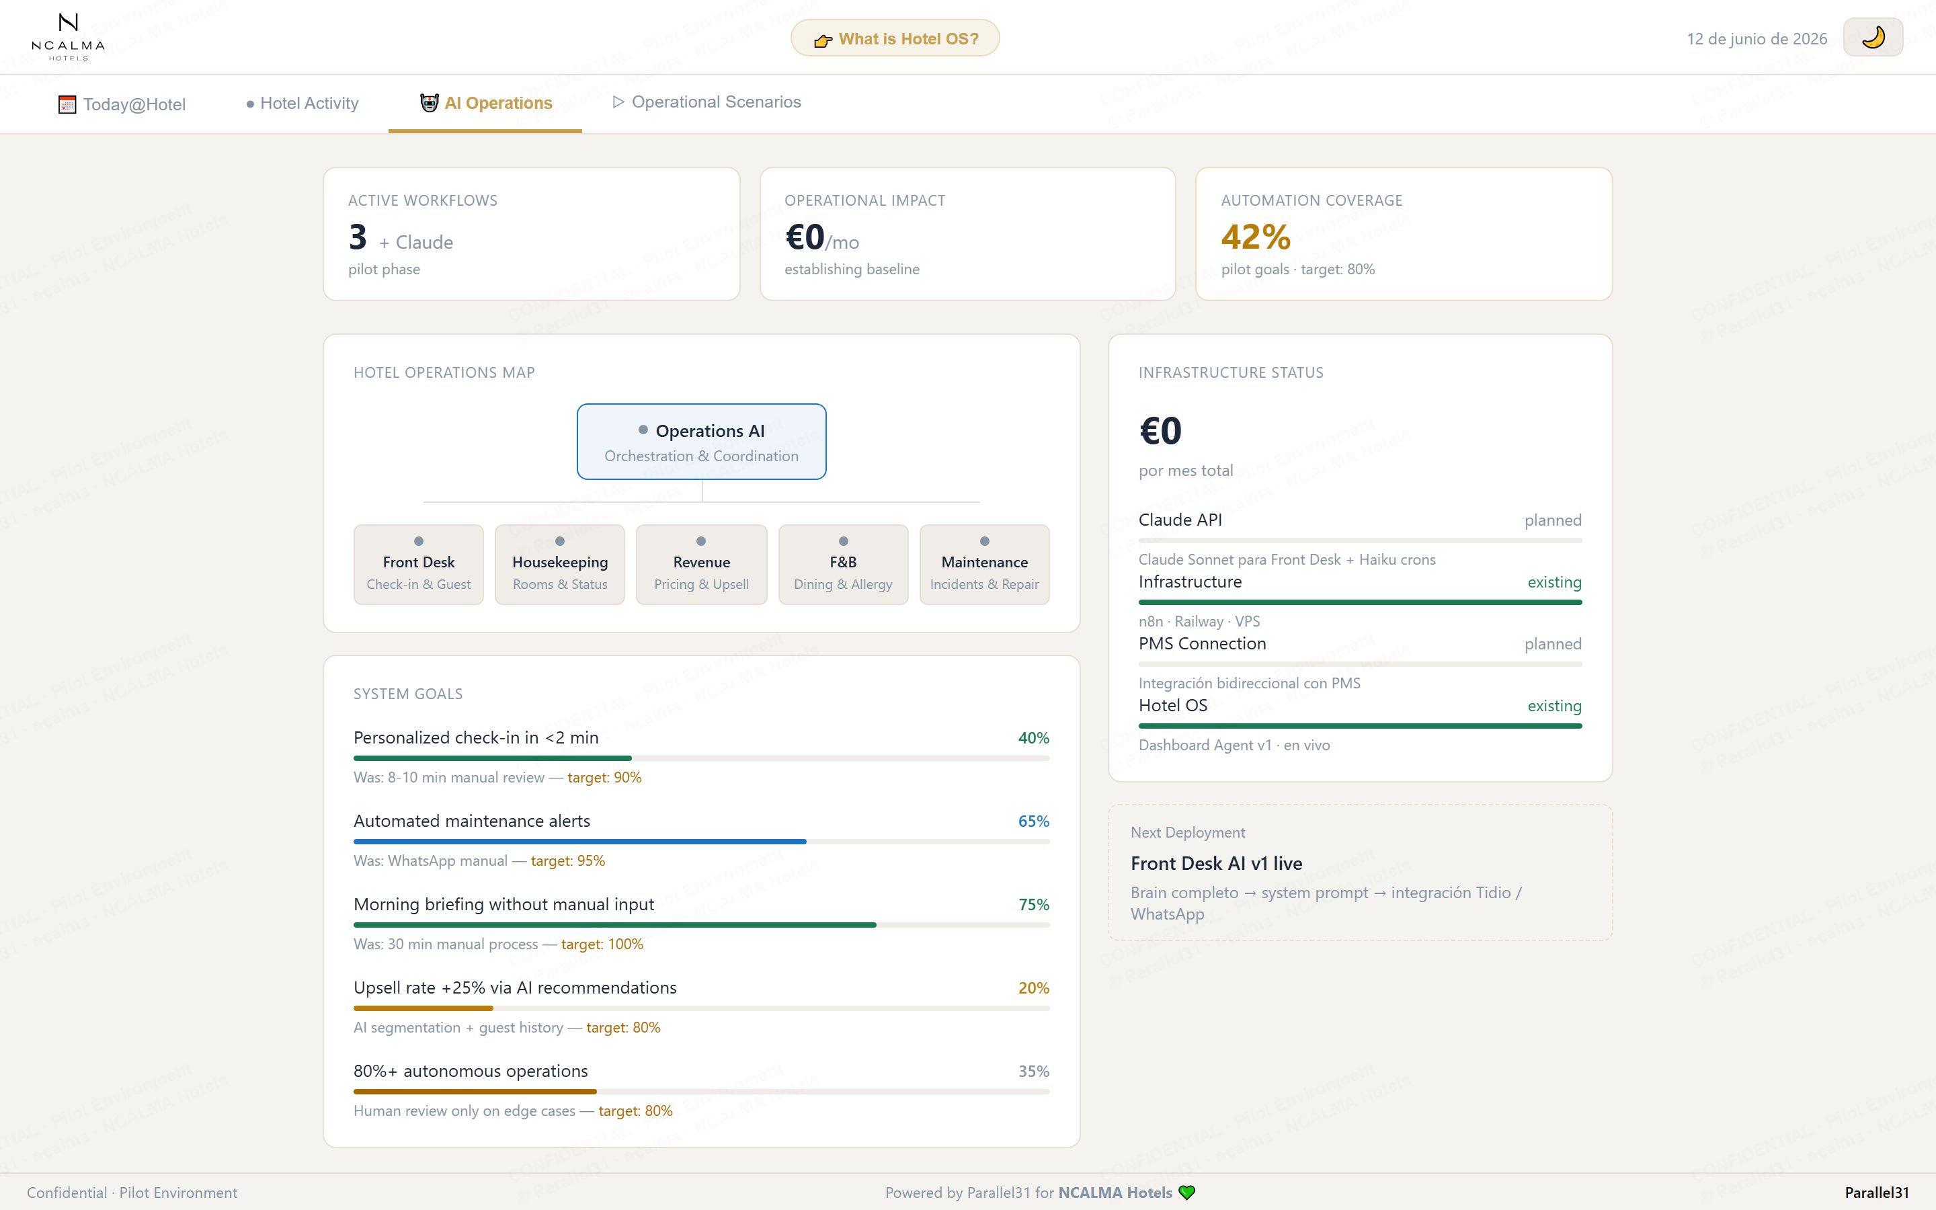Click the 'Front Desk AI v1 live' heading
The width and height of the screenshot is (1936, 1210).
(1216, 864)
